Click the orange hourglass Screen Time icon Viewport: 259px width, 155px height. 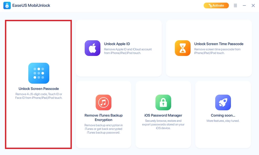(182, 48)
